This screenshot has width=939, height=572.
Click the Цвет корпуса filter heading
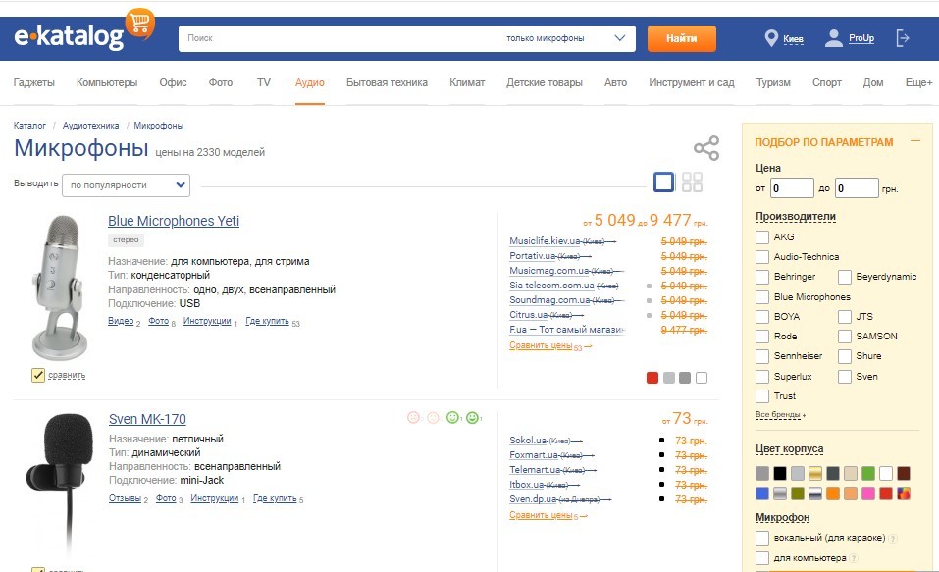[789, 448]
